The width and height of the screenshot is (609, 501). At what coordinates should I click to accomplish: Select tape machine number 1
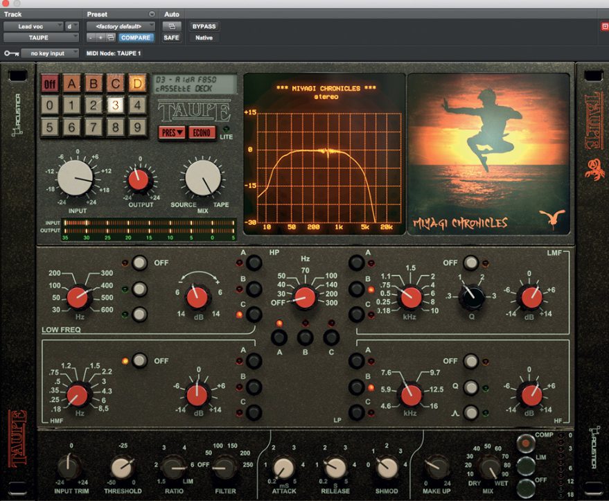(x=71, y=105)
